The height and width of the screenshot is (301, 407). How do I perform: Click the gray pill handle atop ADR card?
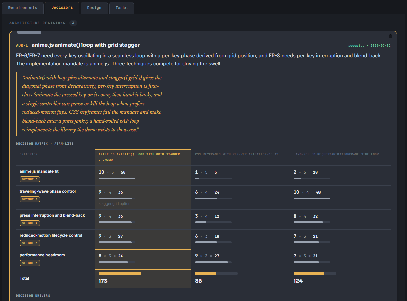coord(29,33)
